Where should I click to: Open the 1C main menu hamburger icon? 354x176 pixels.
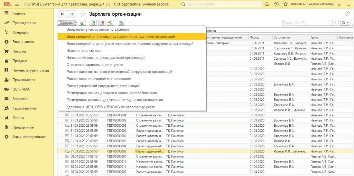coord(17,4)
